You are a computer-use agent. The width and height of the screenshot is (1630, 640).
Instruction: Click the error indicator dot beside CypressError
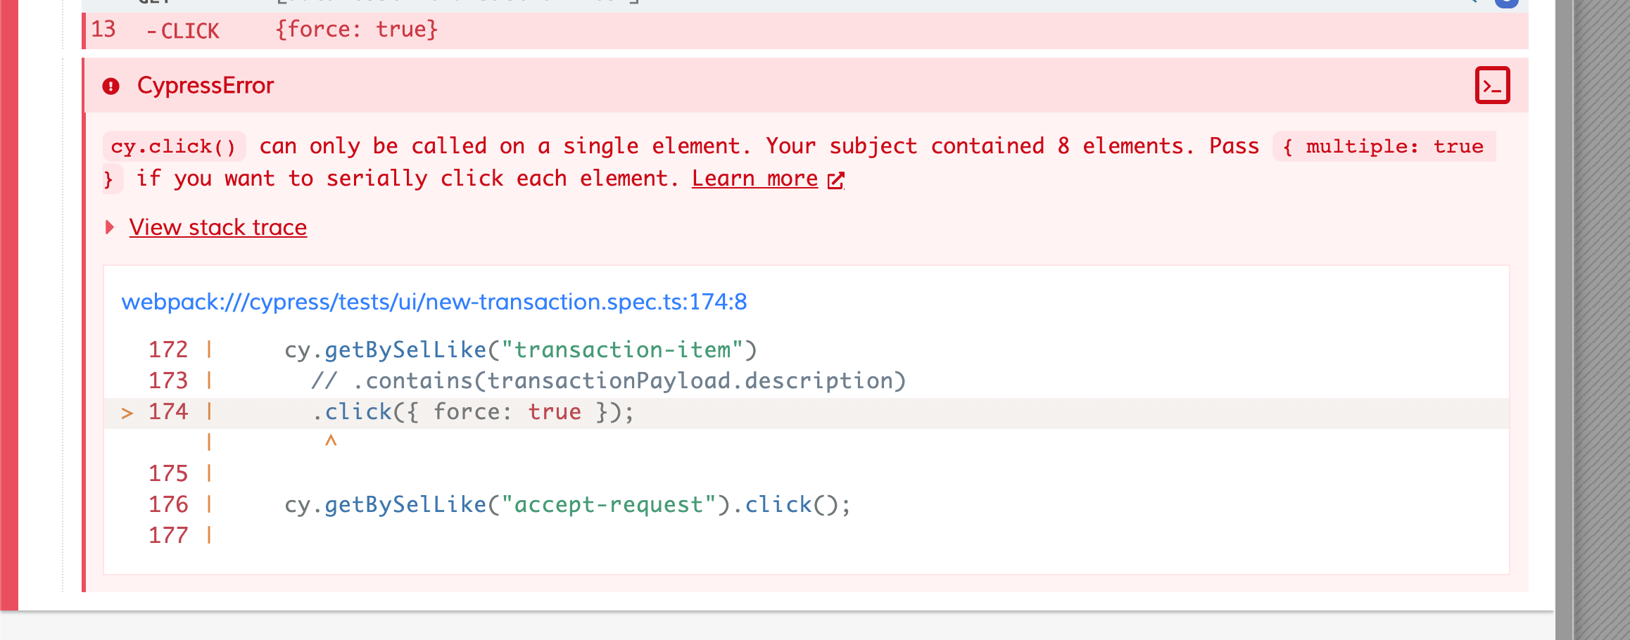click(x=112, y=85)
